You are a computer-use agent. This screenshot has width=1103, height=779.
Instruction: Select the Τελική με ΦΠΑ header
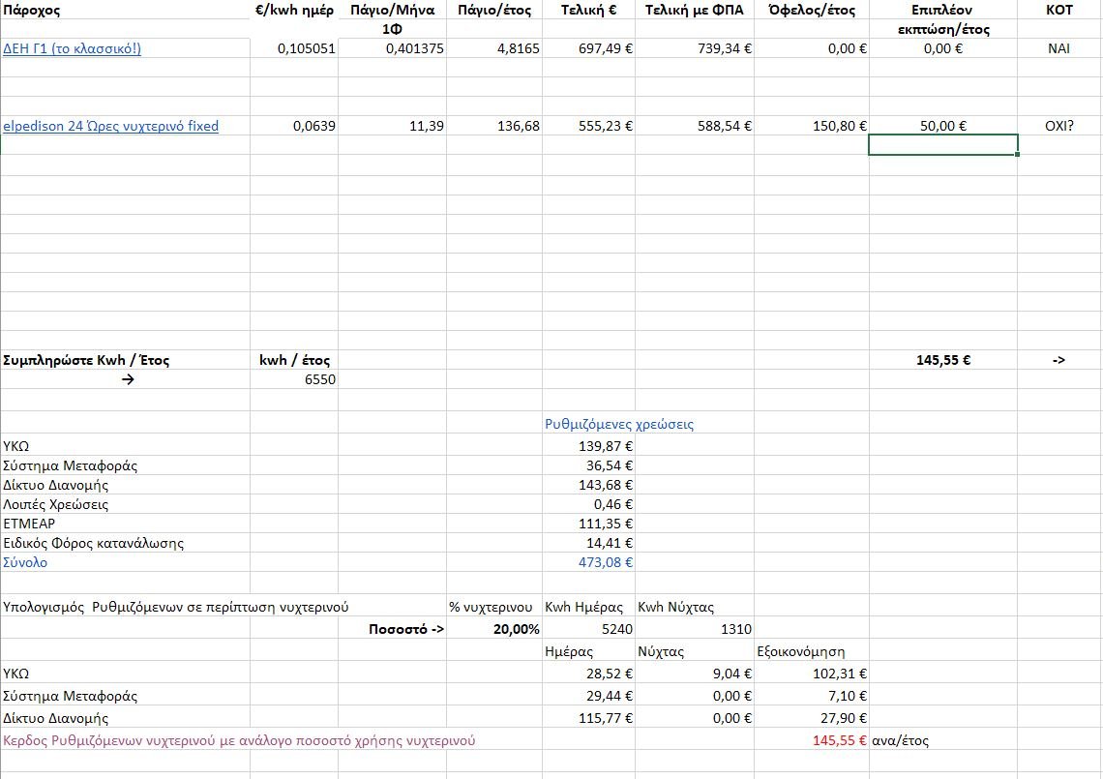(x=695, y=10)
